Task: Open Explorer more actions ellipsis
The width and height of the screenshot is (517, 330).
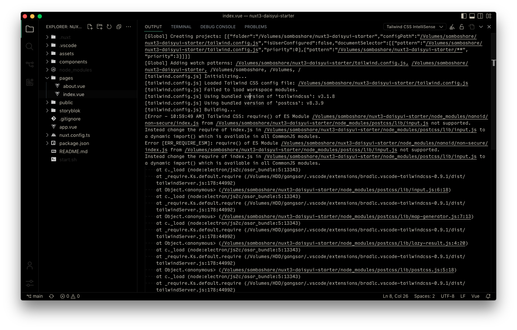Action: (x=129, y=27)
